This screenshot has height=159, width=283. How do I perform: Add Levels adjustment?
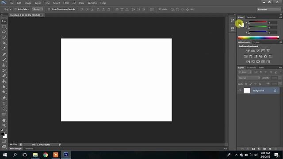pyautogui.click(x=253, y=51)
